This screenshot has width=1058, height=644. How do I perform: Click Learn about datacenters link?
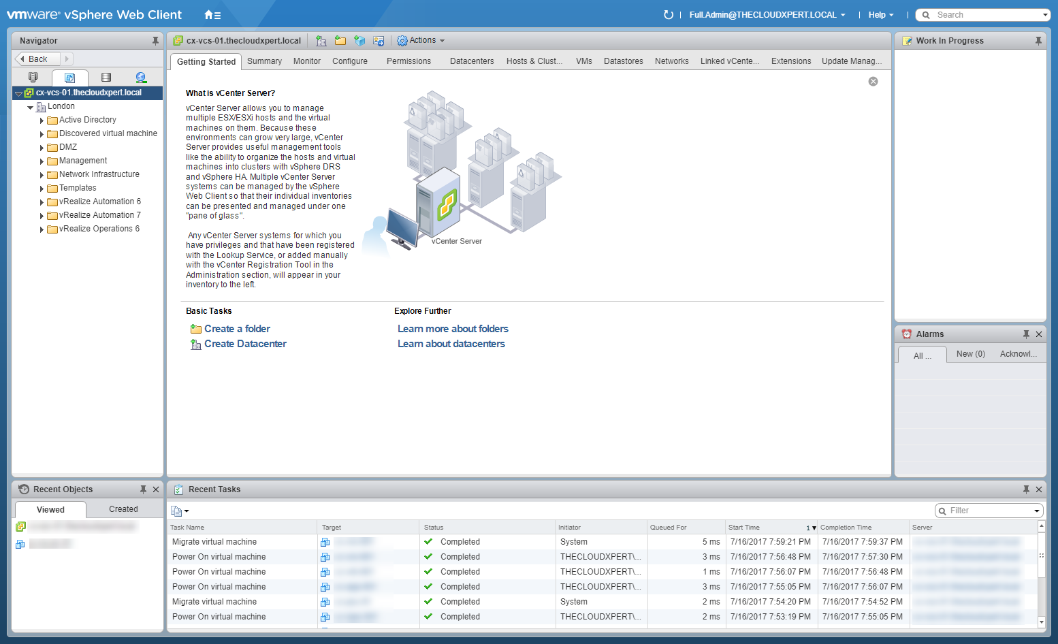[x=451, y=344]
